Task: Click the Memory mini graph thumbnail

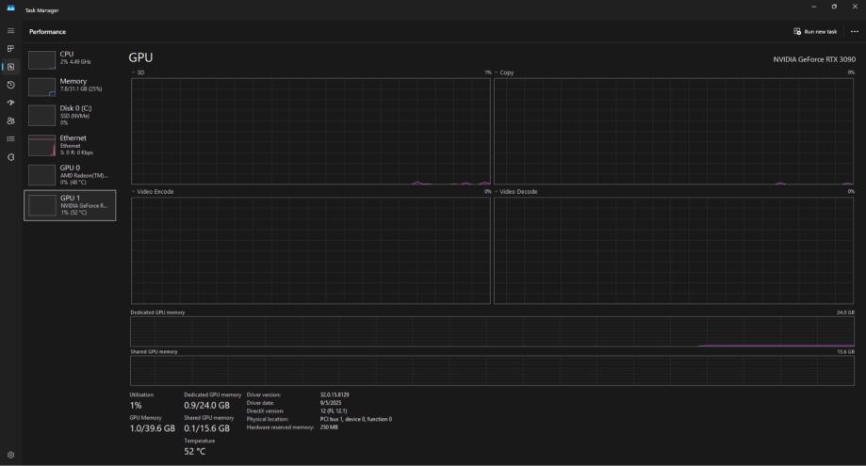Action: 42,87
